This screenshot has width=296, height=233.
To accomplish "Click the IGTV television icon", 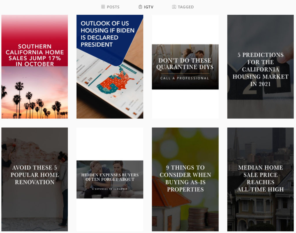I will pos(140,7).
